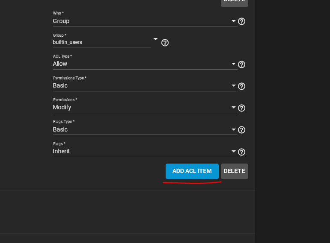Show help for Flags Type
The image size is (330, 243).
[x=241, y=130]
